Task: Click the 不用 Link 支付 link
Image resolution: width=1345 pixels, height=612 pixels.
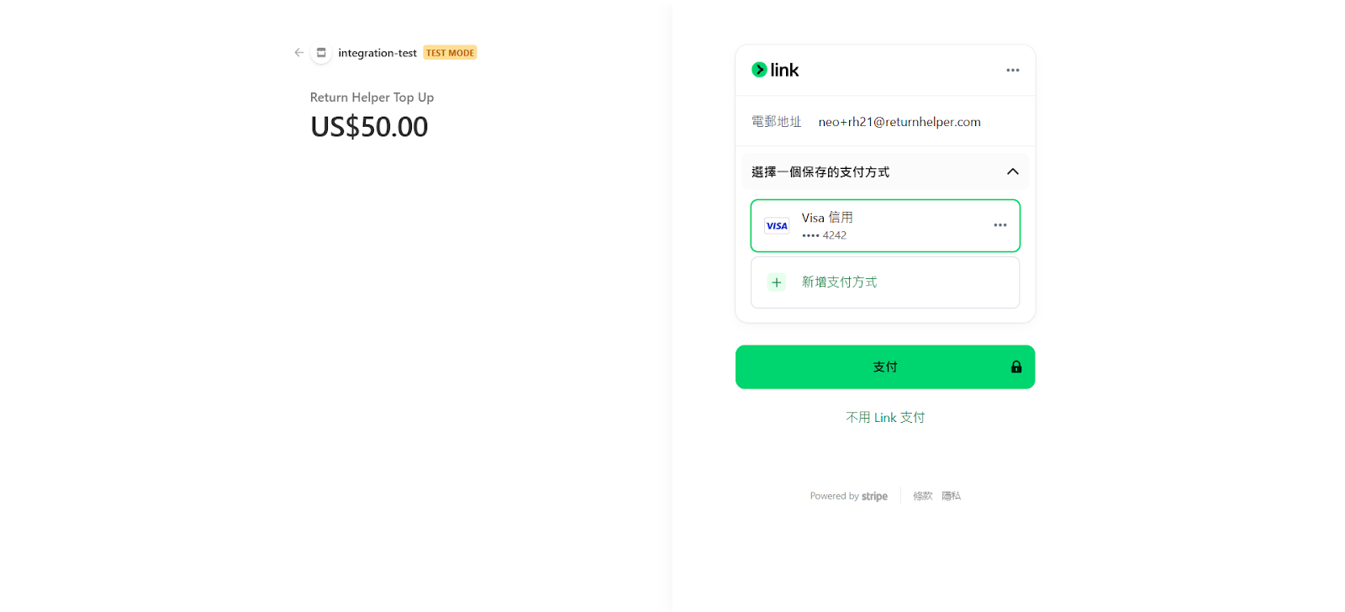Action: (885, 418)
